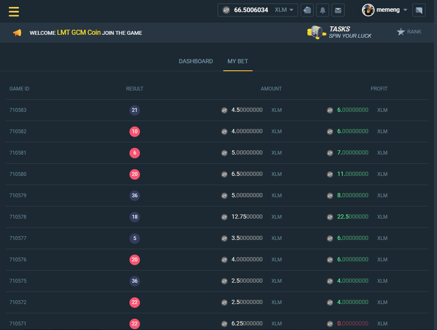Viewport: 437px width, 330px height.
Task: Open the notifications bell
Action: [322, 10]
